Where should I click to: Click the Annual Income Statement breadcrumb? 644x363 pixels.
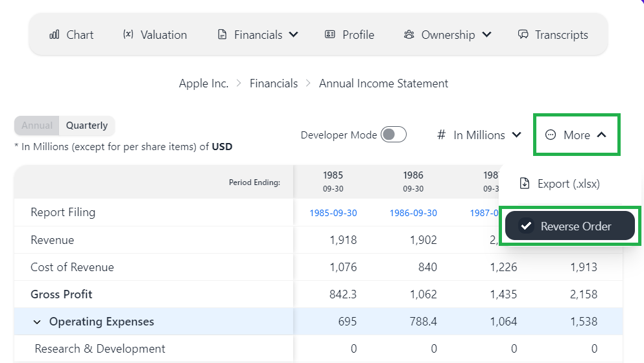(x=383, y=83)
